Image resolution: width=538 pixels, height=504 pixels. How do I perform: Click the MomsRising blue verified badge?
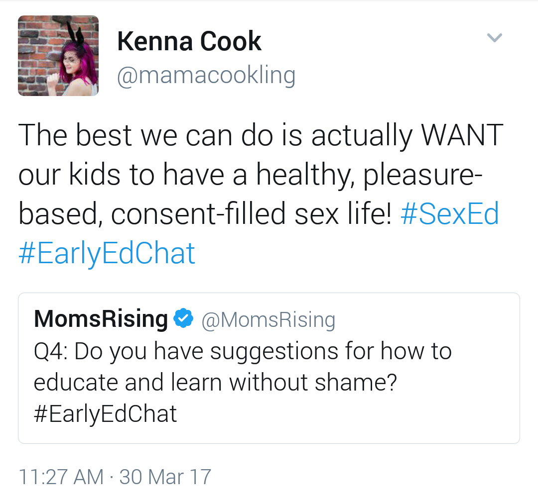pyautogui.click(x=183, y=319)
